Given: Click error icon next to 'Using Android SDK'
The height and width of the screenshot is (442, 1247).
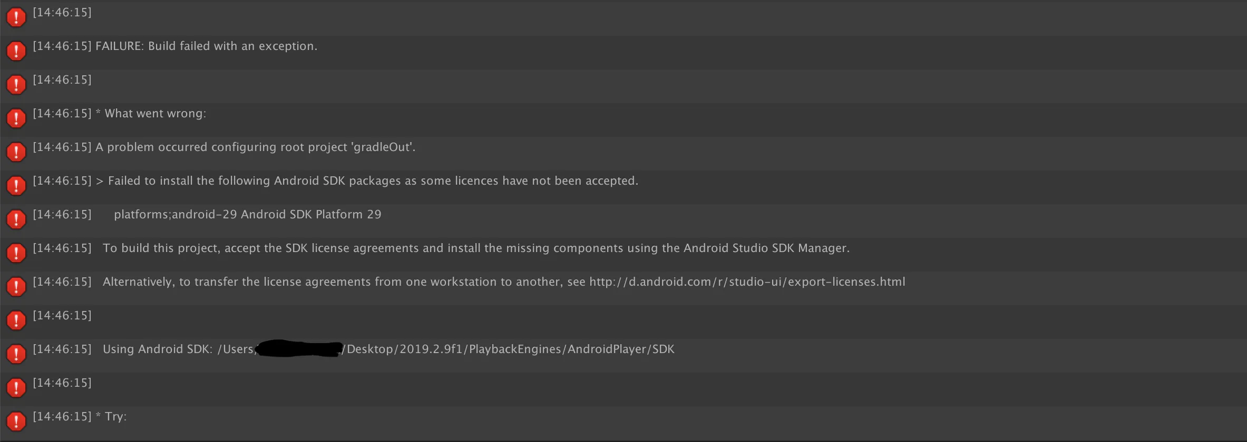Looking at the screenshot, I should tap(16, 354).
